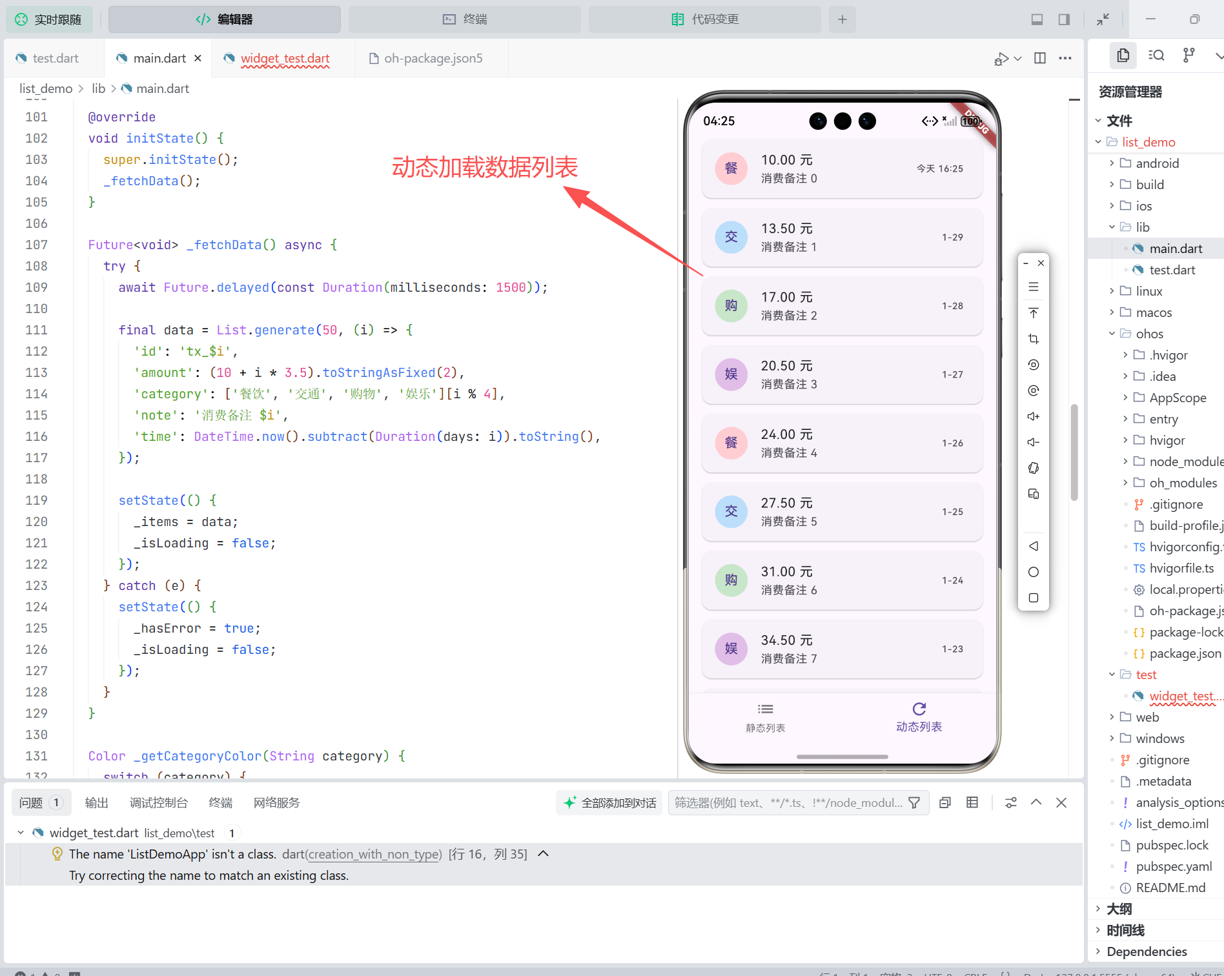The height and width of the screenshot is (976, 1224).
Task: Click the emulator recent apps square button
Action: tap(1034, 598)
